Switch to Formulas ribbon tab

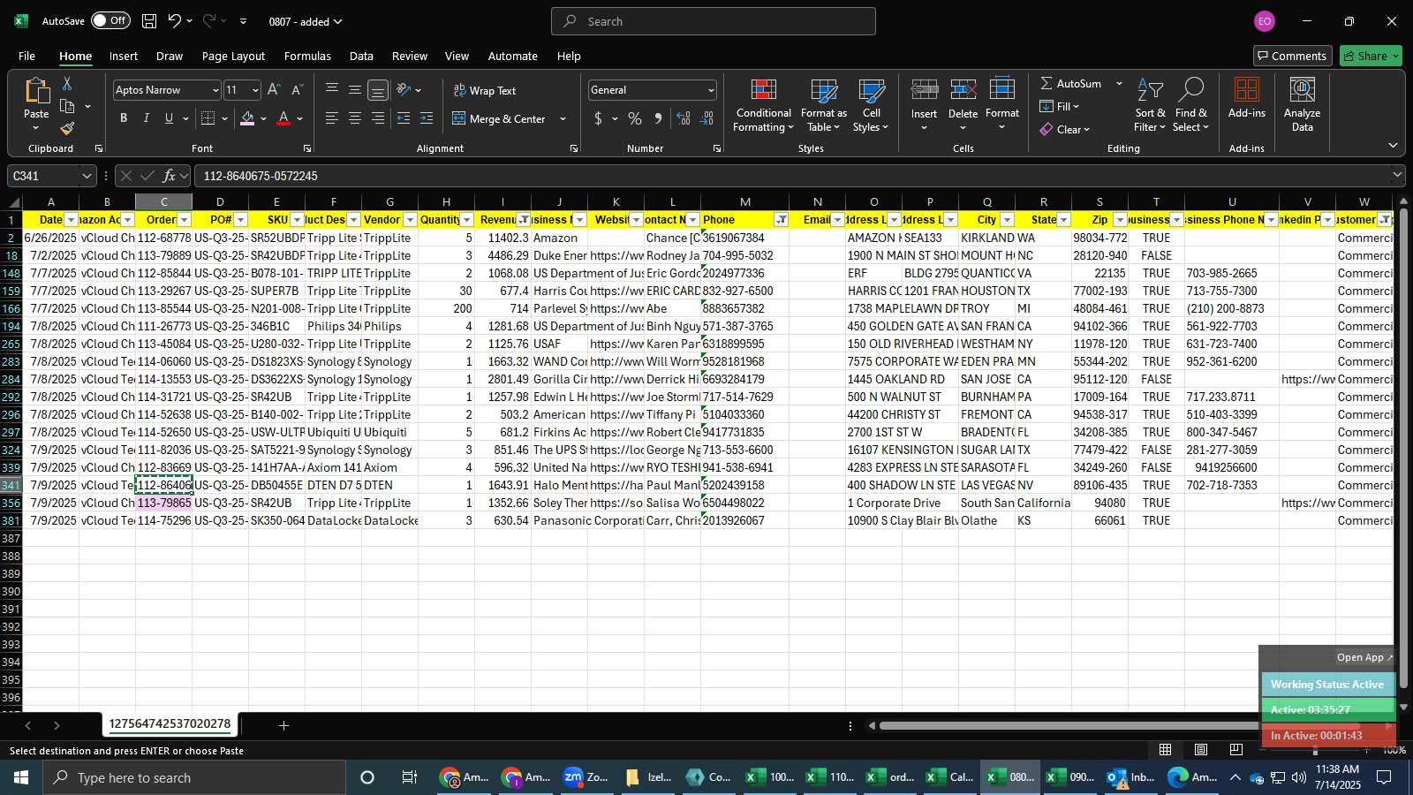[x=307, y=56]
